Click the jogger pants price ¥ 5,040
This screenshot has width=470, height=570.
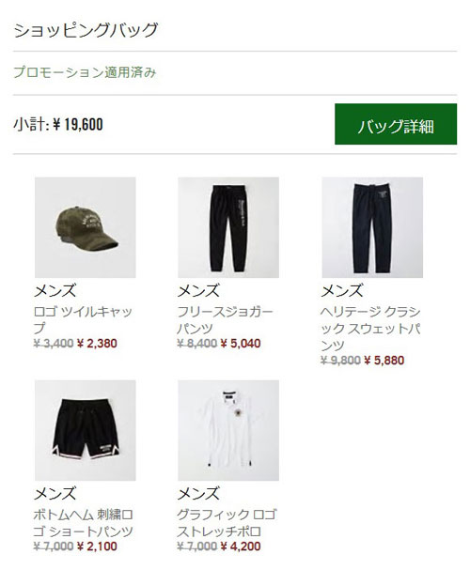241,343
